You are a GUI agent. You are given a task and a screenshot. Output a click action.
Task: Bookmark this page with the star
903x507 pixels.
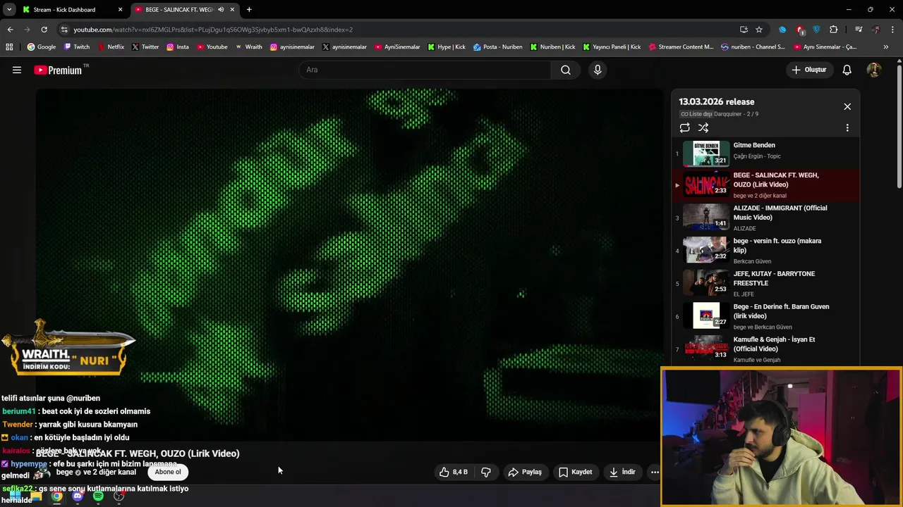click(x=759, y=30)
